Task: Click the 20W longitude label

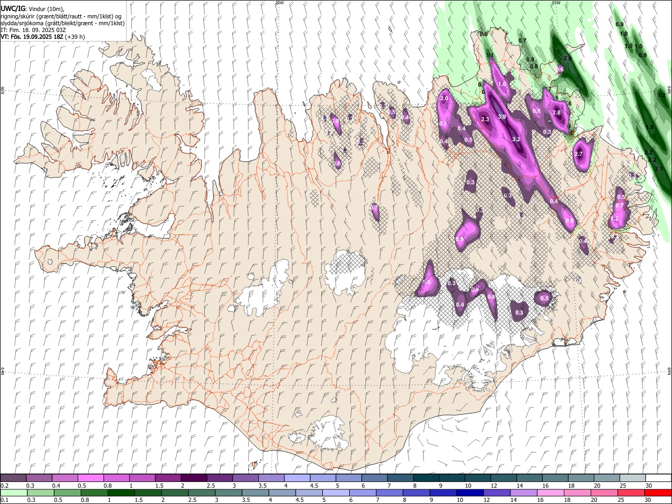Action: click(x=279, y=3)
